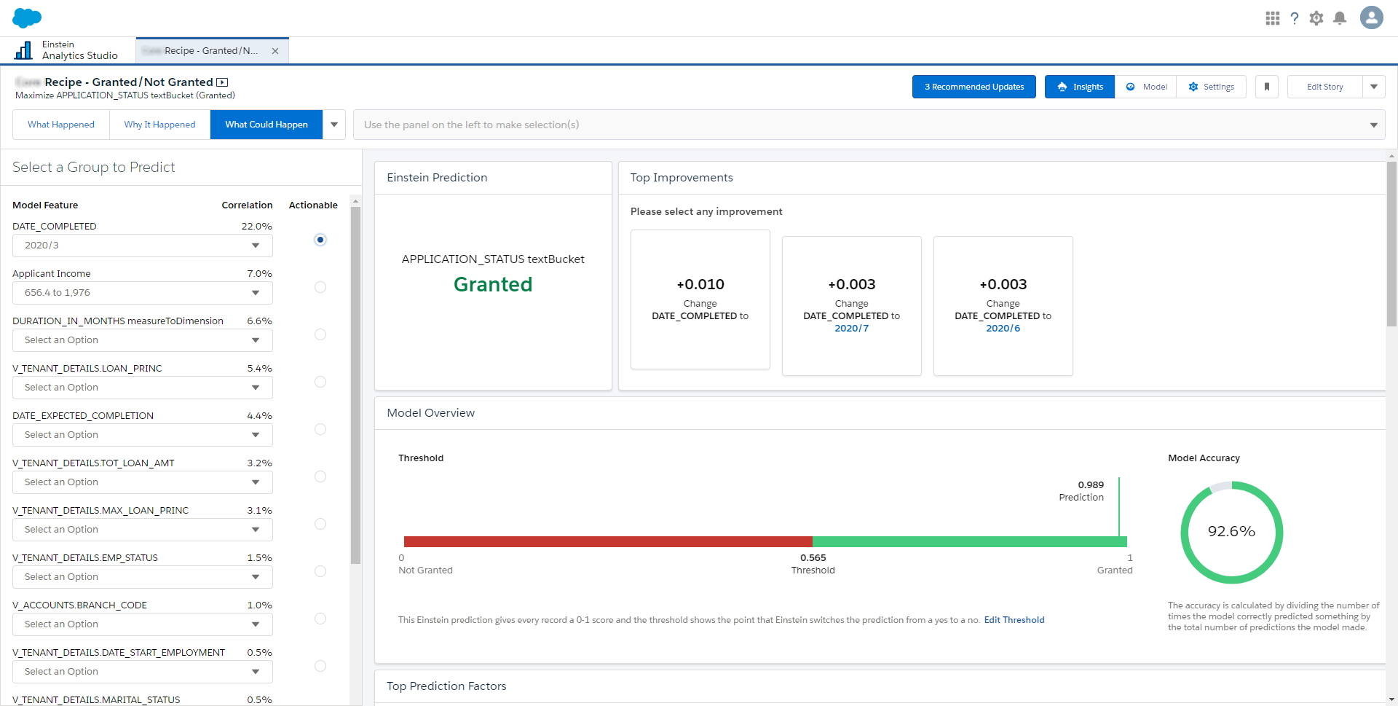Open notifications bell icon
The height and width of the screenshot is (706, 1398).
(x=1340, y=18)
